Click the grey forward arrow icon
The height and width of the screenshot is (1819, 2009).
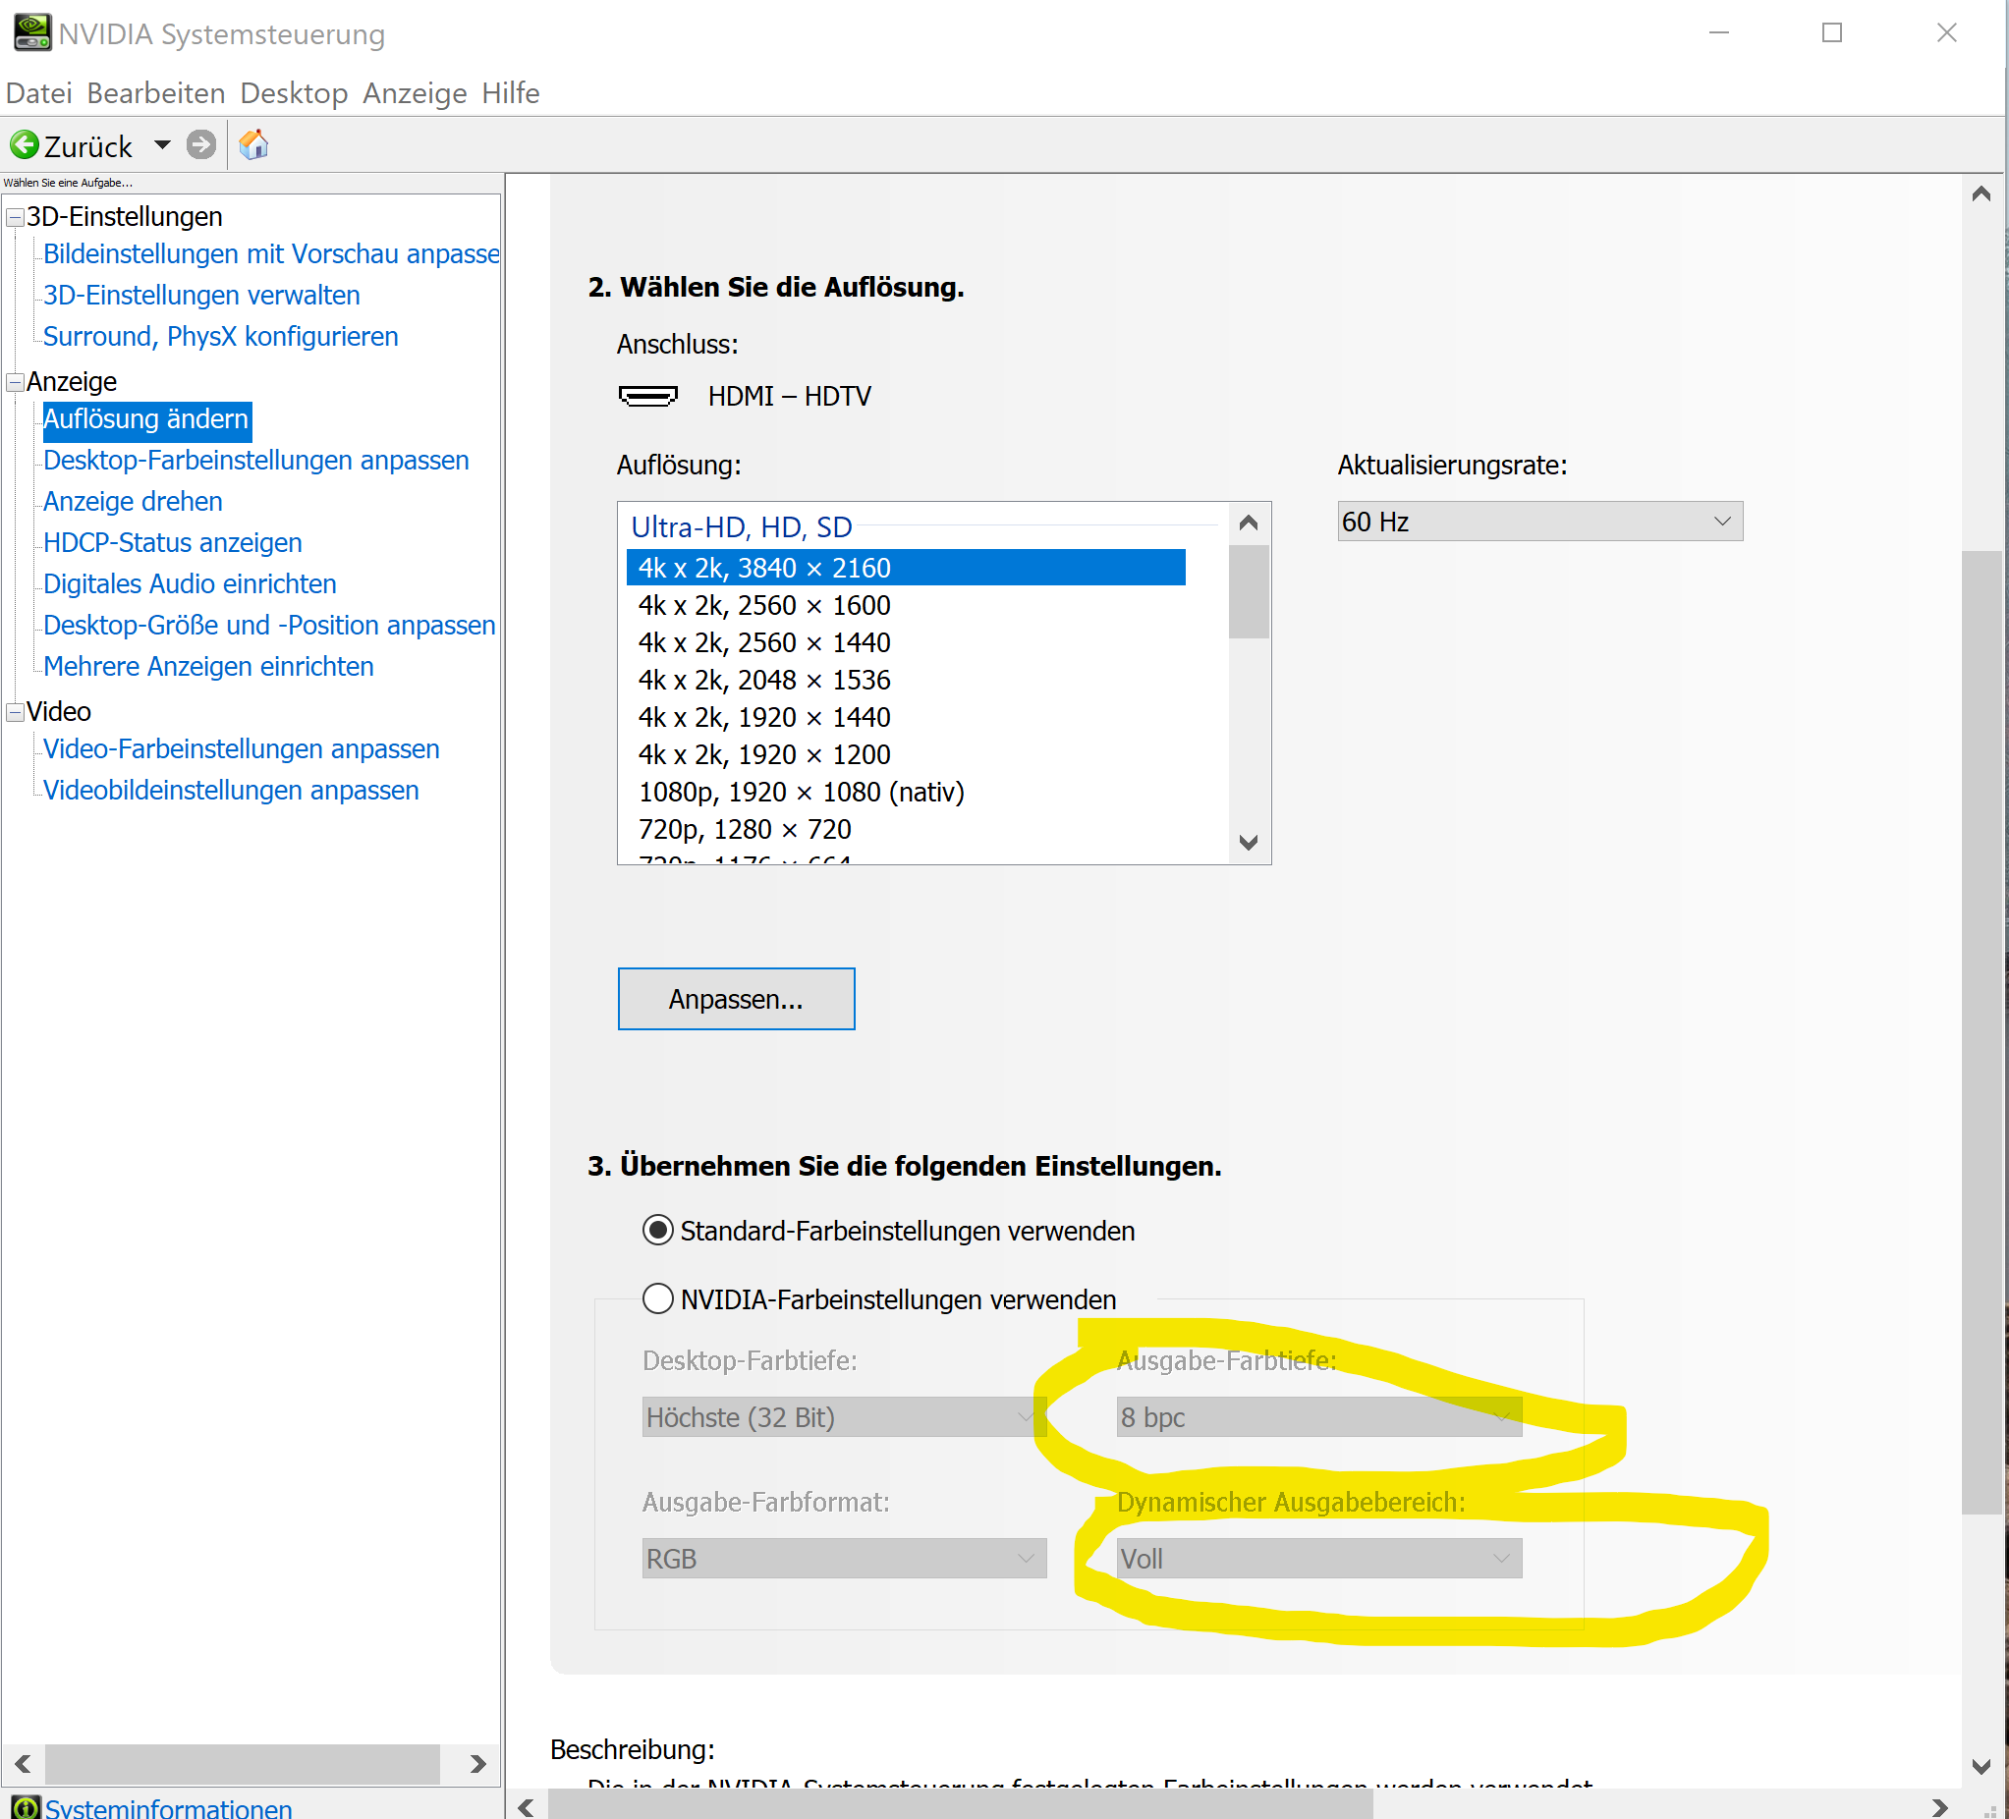click(x=201, y=145)
